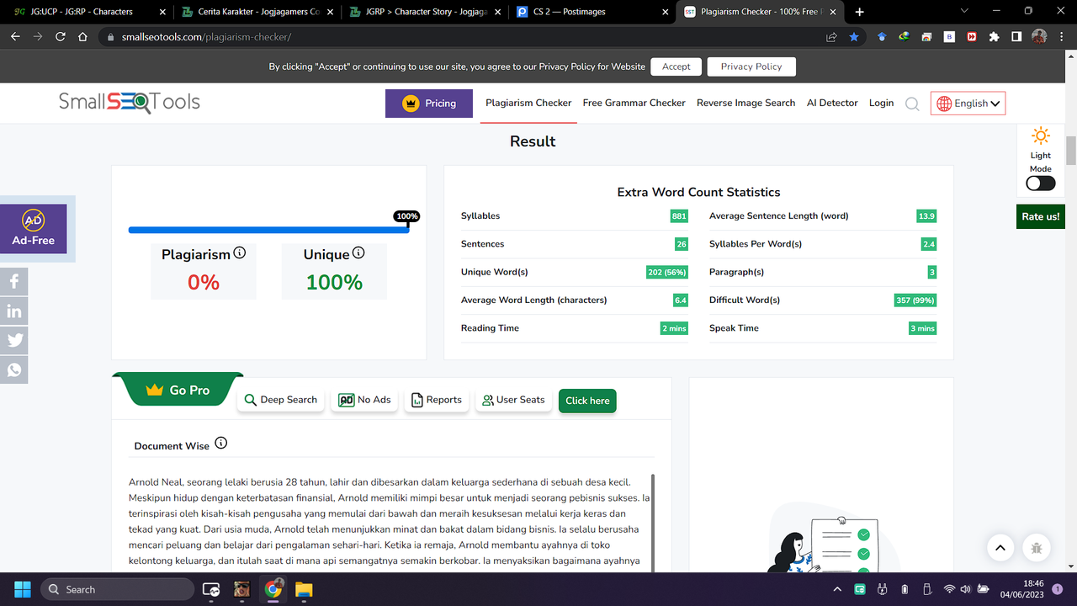Click the Internet Download Manager extension icon
Screen dimensions: 1077x606
(904, 37)
